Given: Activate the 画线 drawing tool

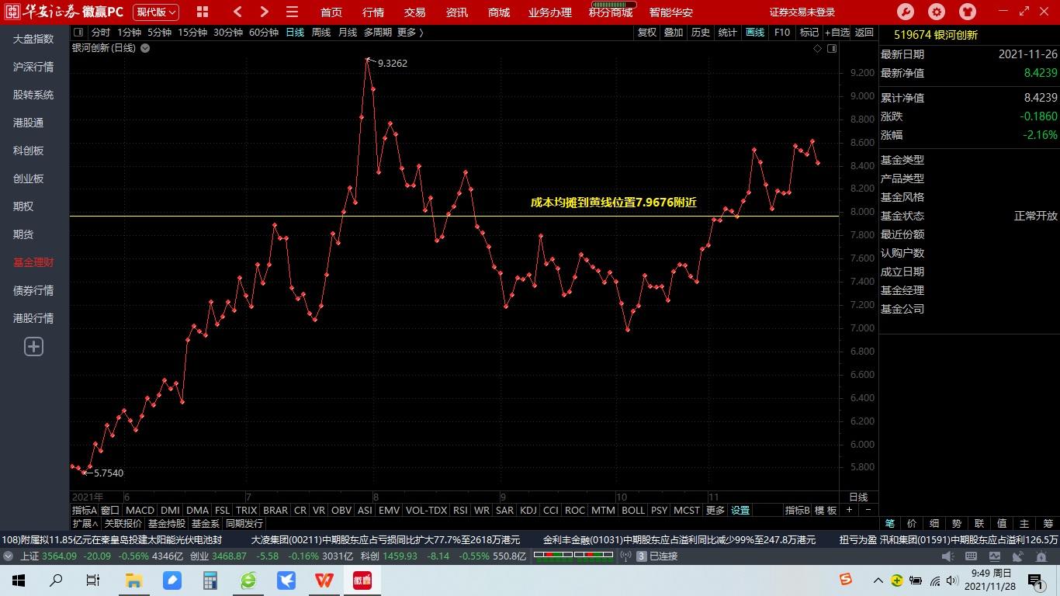Looking at the screenshot, I should tap(755, 32).
